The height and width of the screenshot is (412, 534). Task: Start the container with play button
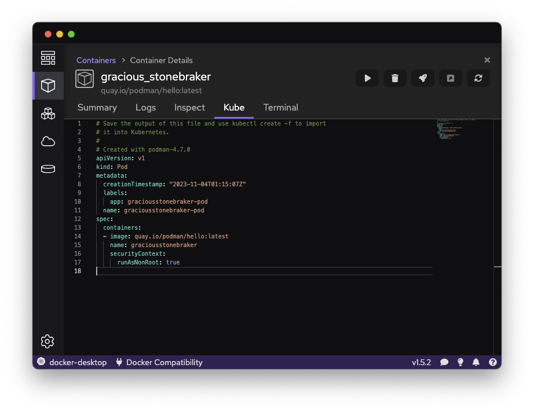pos(367,78)
